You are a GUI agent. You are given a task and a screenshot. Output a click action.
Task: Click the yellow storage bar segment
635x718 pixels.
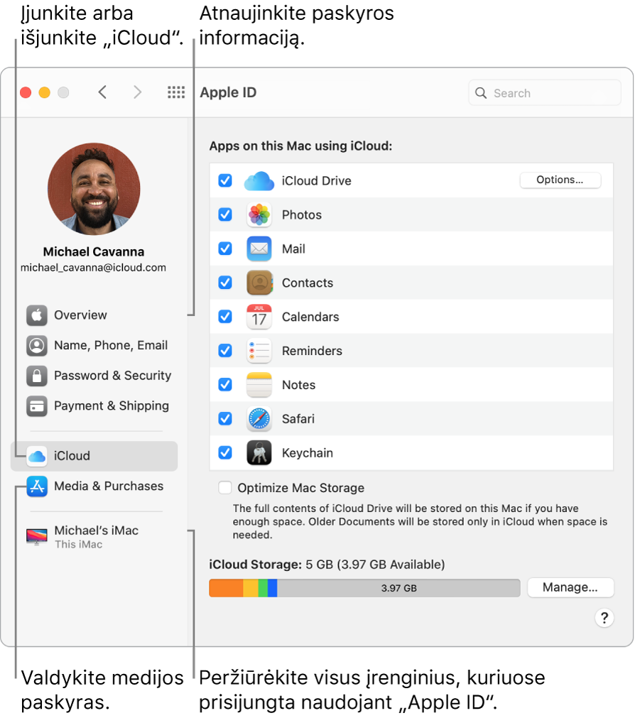(x=251, y=588)
